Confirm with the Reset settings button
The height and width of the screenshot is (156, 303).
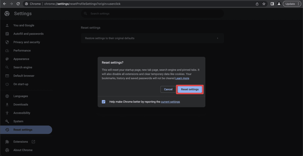click(x=190, y=89)
